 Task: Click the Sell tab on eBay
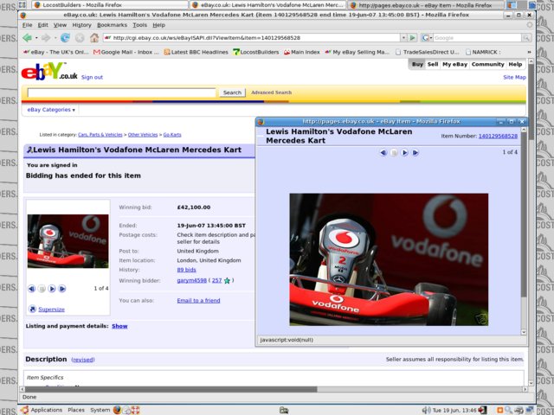pos(433,64)
